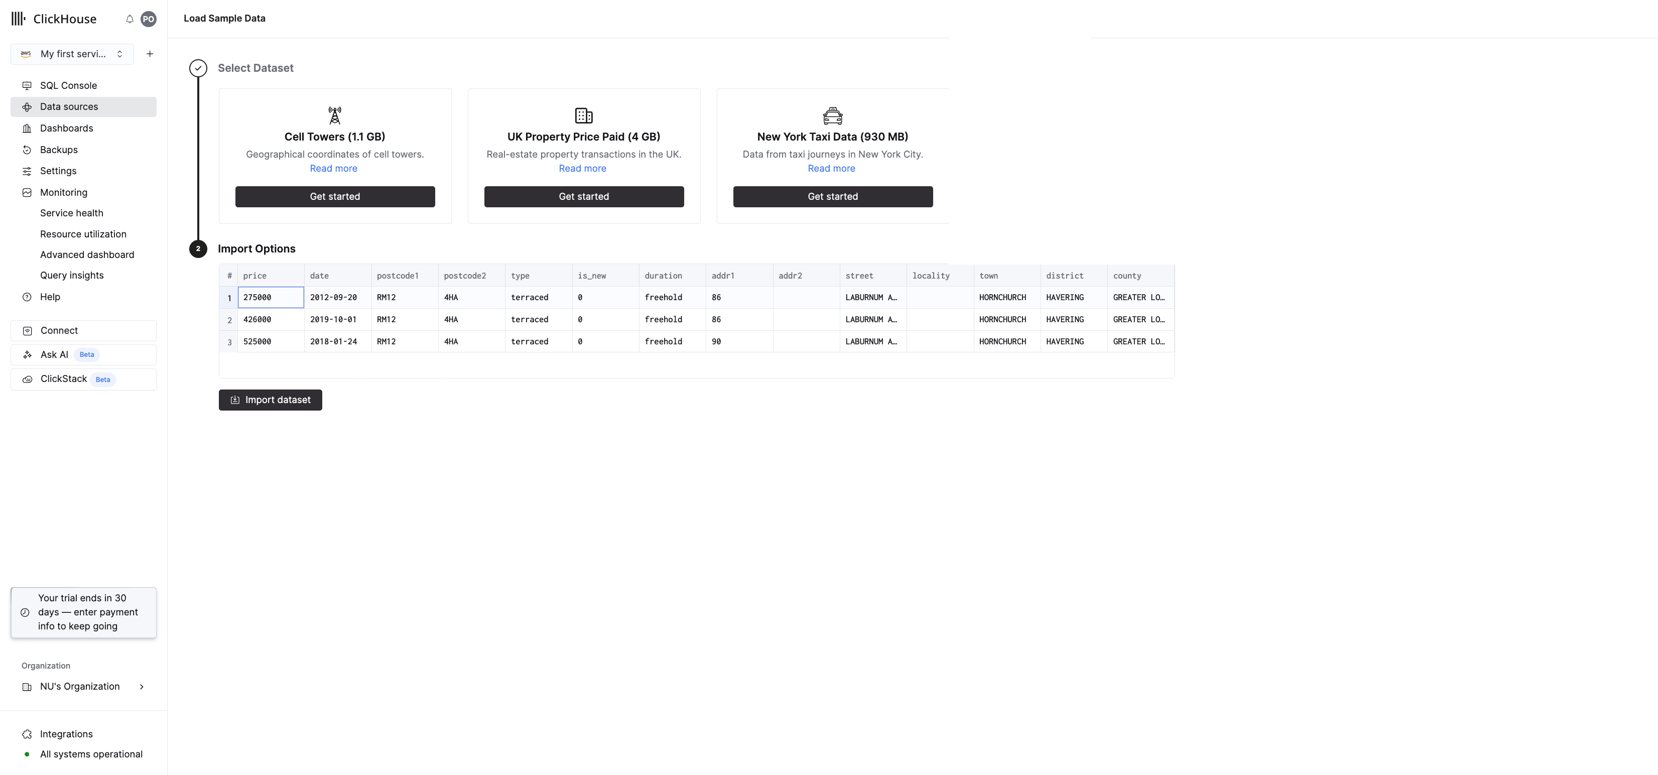This screenshot has height=775, width=1658.
Task: Click the SQL Console icon
Action: [x=27, y=86]
